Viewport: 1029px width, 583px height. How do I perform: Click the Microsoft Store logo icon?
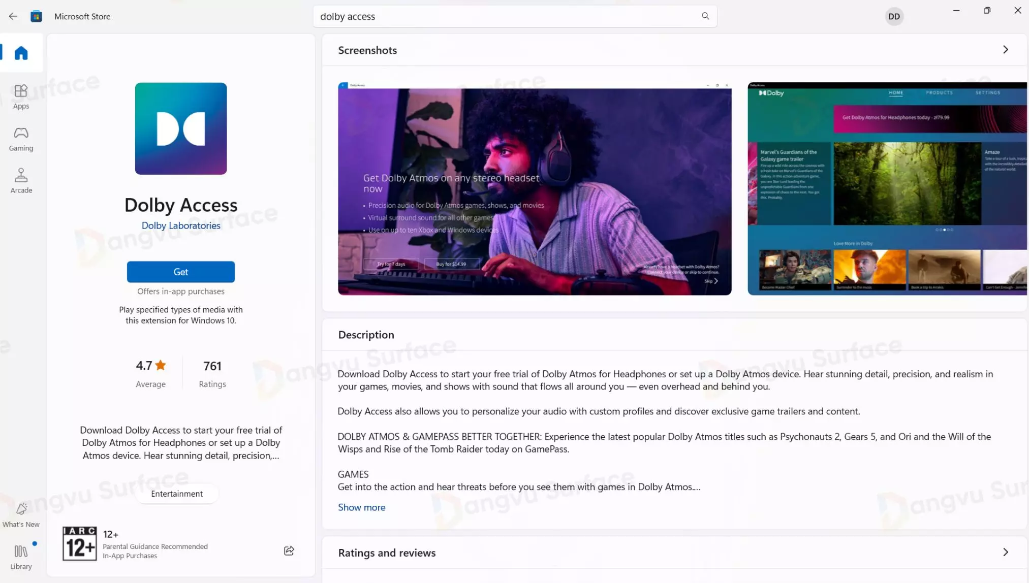[x=36, y=16]
